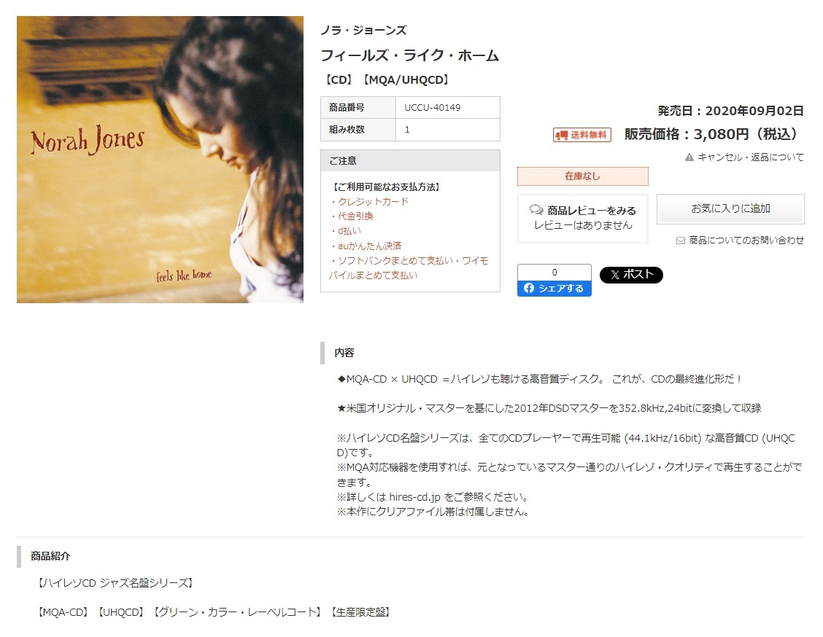The width and height of the screenshot is (823, 637).
Task: Click the Facebook share count box
Action: 555,272
